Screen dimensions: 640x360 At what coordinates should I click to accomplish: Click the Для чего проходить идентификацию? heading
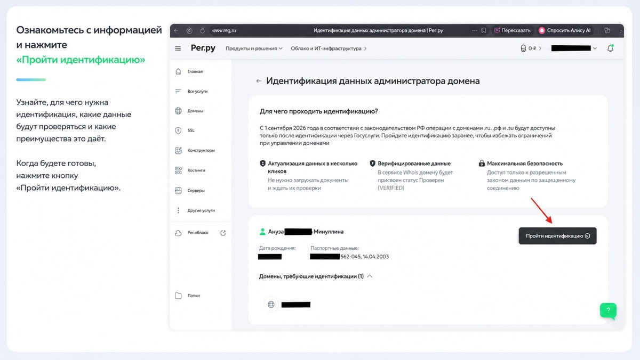[319, 111]
